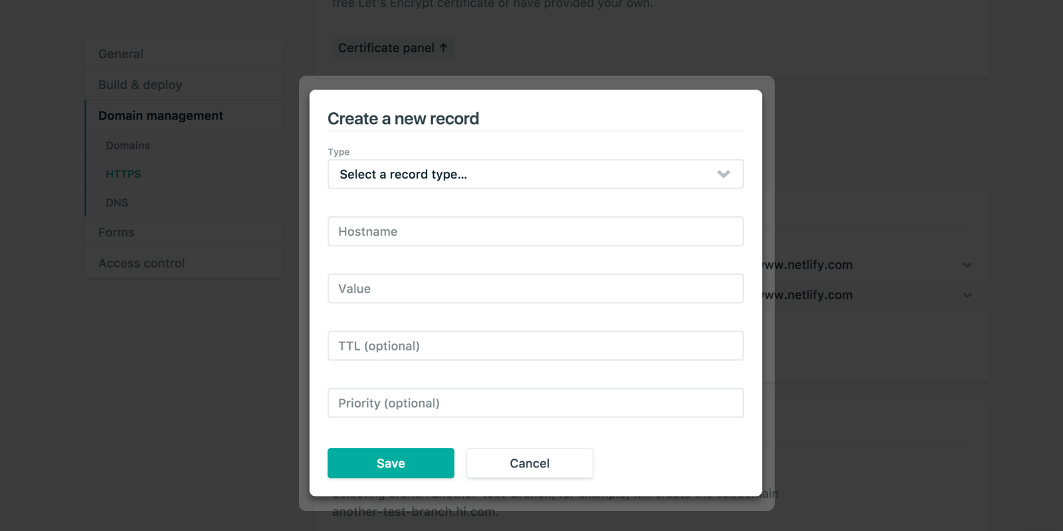Screen dimensions: 1063x531
Task: Click the up-arrow icon on Certificate panel
Action: [x=444, y=48]
